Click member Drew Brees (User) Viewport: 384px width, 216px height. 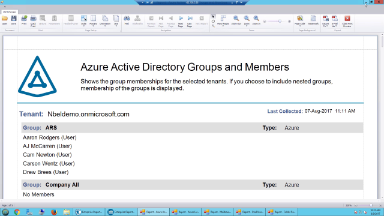46,172
